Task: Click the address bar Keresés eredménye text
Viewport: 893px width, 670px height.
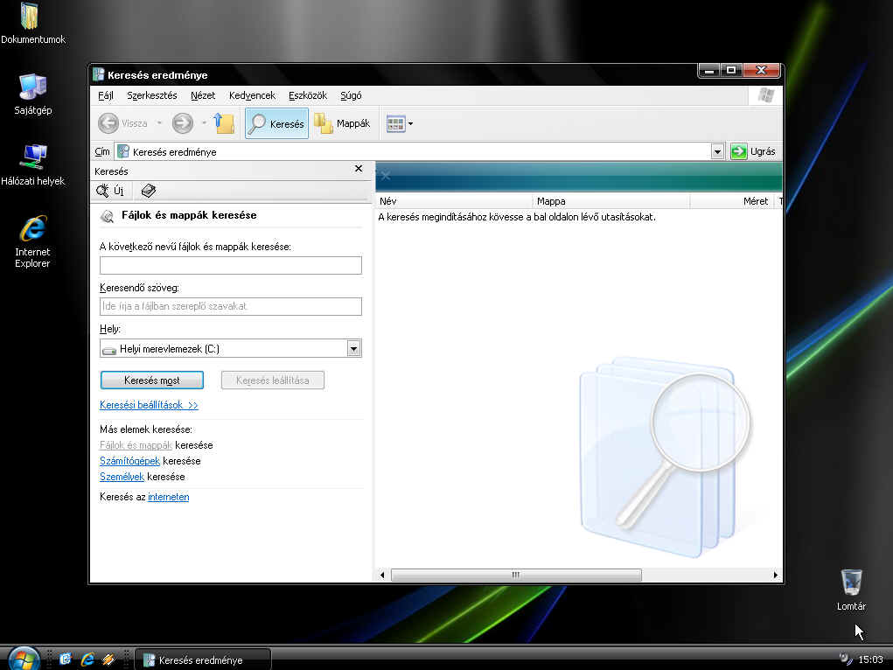Action: coord(174,152)
